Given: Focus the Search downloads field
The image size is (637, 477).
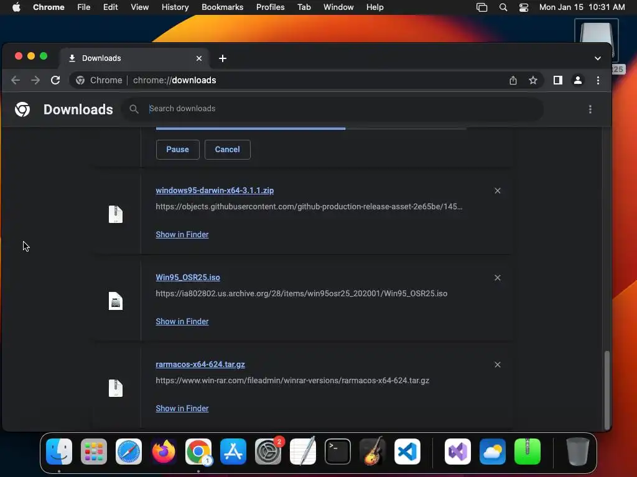Looking at the screenshot, I should (332, 109).
